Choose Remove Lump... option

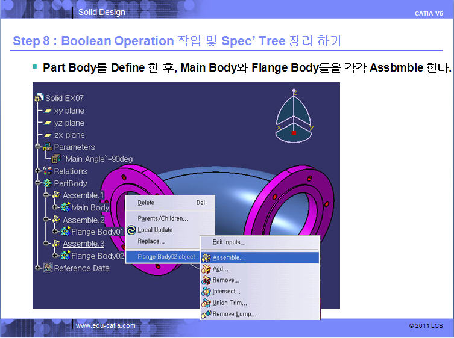pyautogui.click(x=260, y=314)
